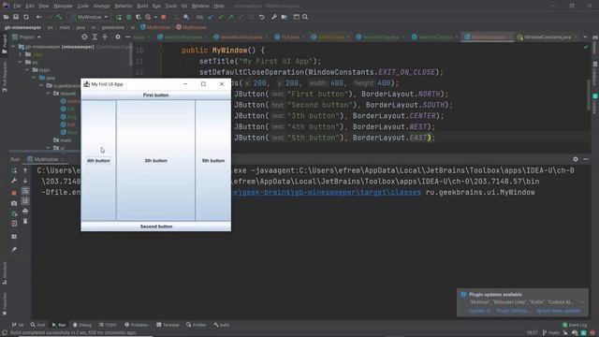Open the Refactor menu
599x337 pixels.
(124, 7)
